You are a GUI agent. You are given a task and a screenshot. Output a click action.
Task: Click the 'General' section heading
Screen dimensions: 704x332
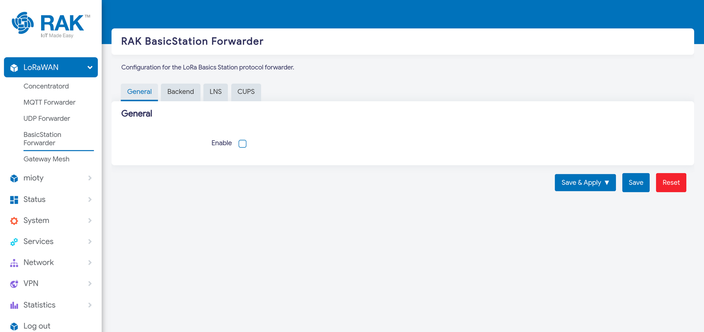click(137, 114)
